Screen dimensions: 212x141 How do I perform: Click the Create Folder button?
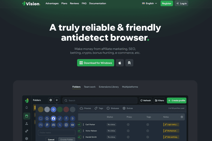pyautogui.click(x=67, y=139)
